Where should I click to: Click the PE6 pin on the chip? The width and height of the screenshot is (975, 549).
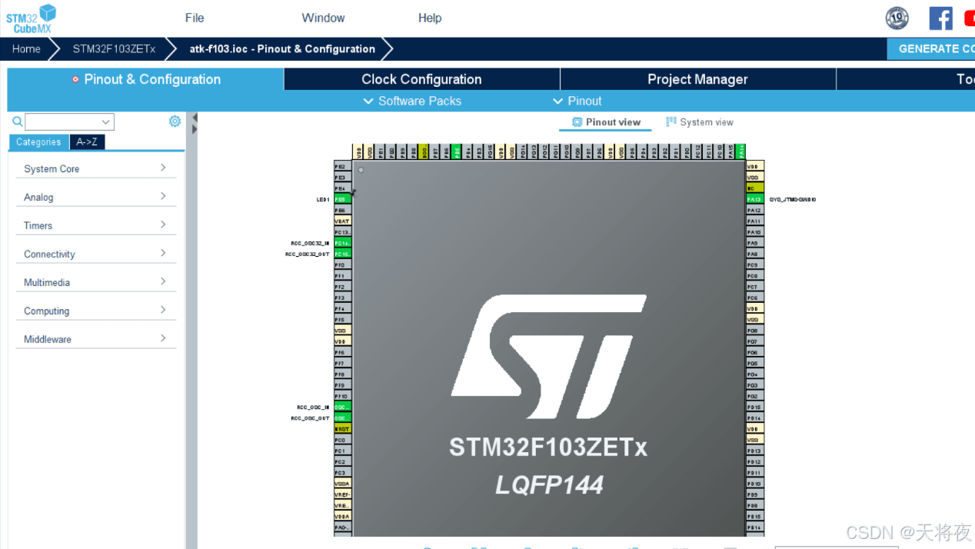click(x=342, y=210)
